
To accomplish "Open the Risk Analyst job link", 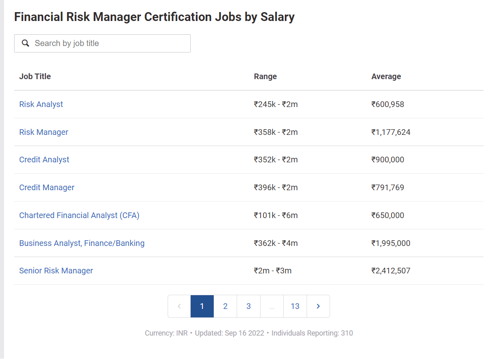I will pos(41,104).
